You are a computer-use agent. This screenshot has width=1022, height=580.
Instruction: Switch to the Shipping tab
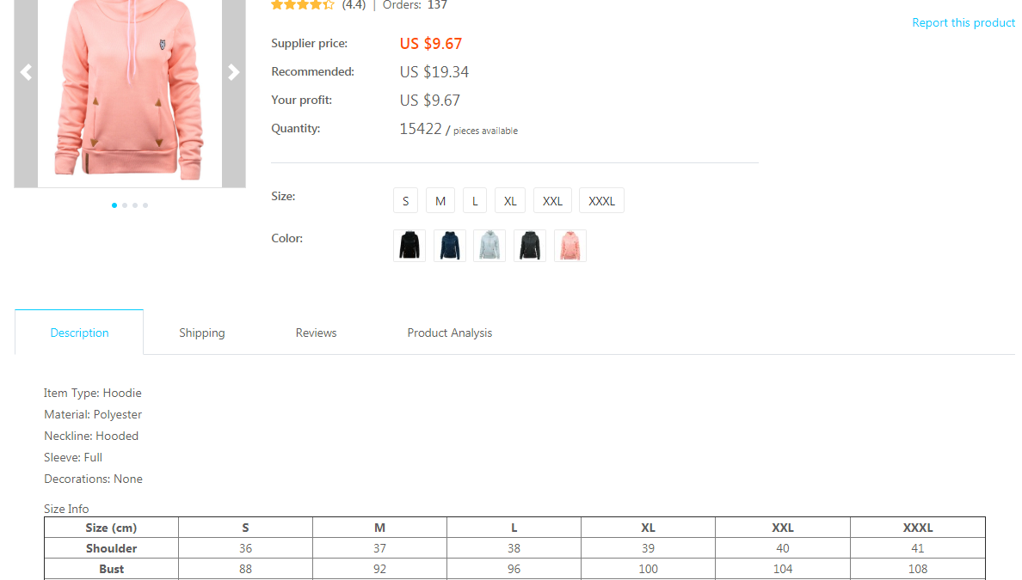pos(202,333)
